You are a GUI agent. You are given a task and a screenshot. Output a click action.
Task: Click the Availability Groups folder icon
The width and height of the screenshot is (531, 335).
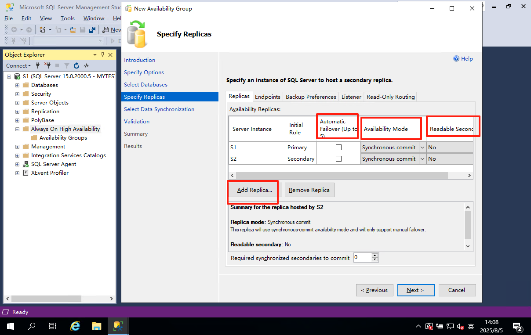pyautogui.click(x=34, y=137)
